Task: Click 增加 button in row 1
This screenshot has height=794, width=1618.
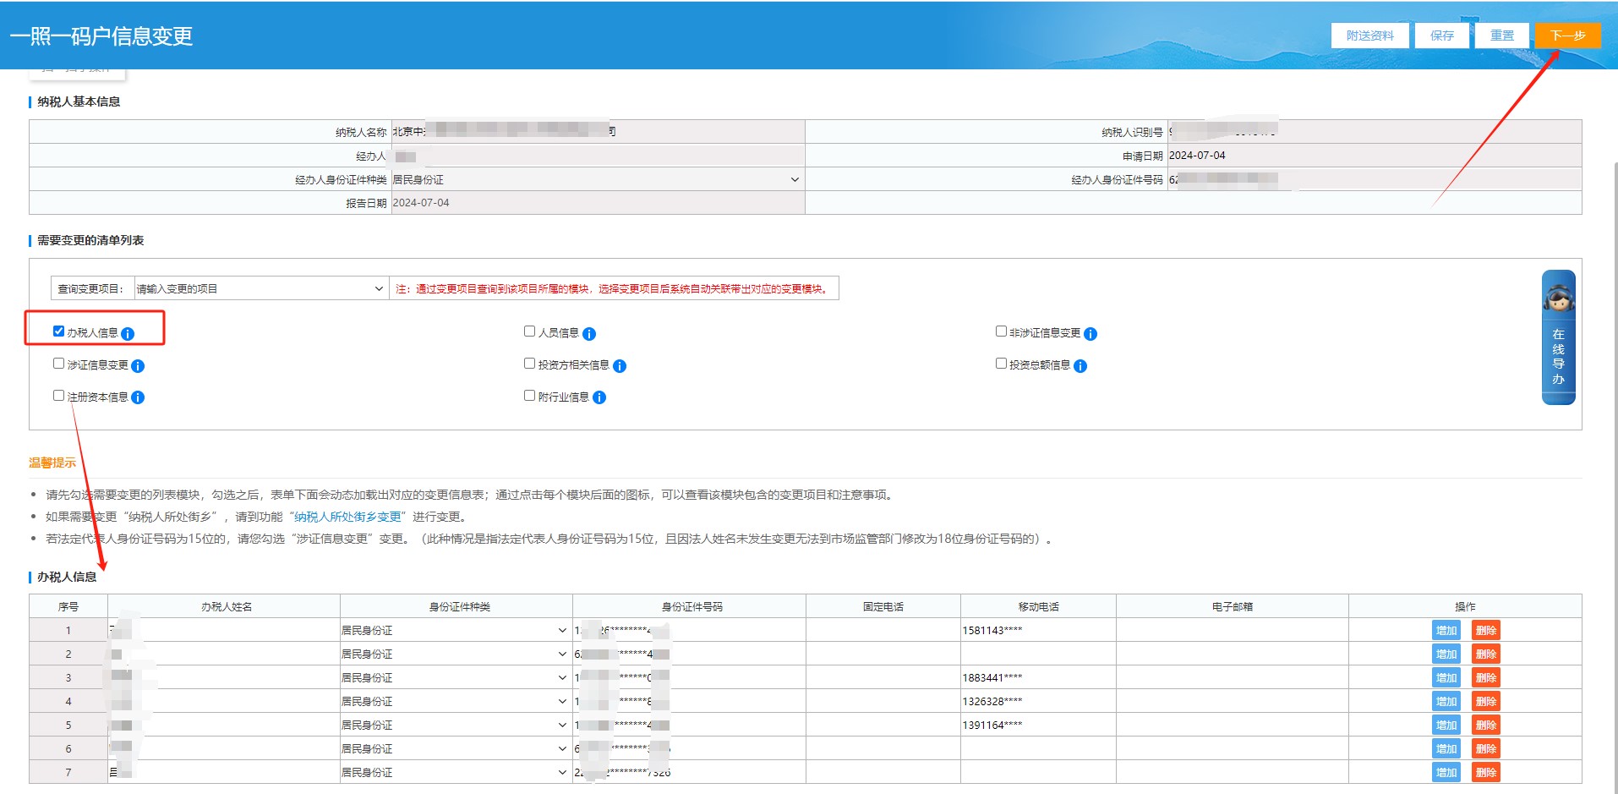Action: (x=1446, y=630)
